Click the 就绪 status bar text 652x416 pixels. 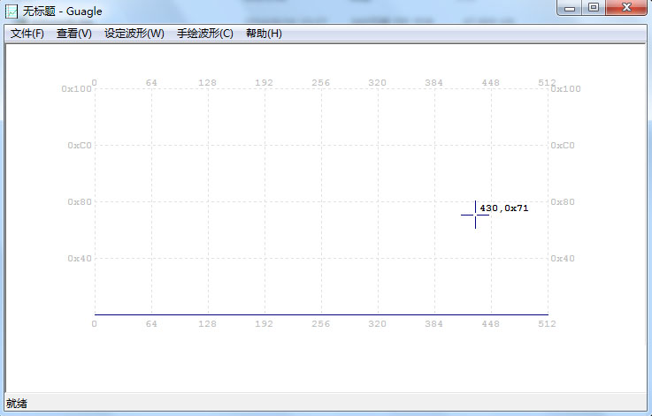17,404
